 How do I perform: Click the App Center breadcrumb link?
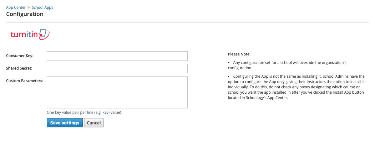point(16,7)
